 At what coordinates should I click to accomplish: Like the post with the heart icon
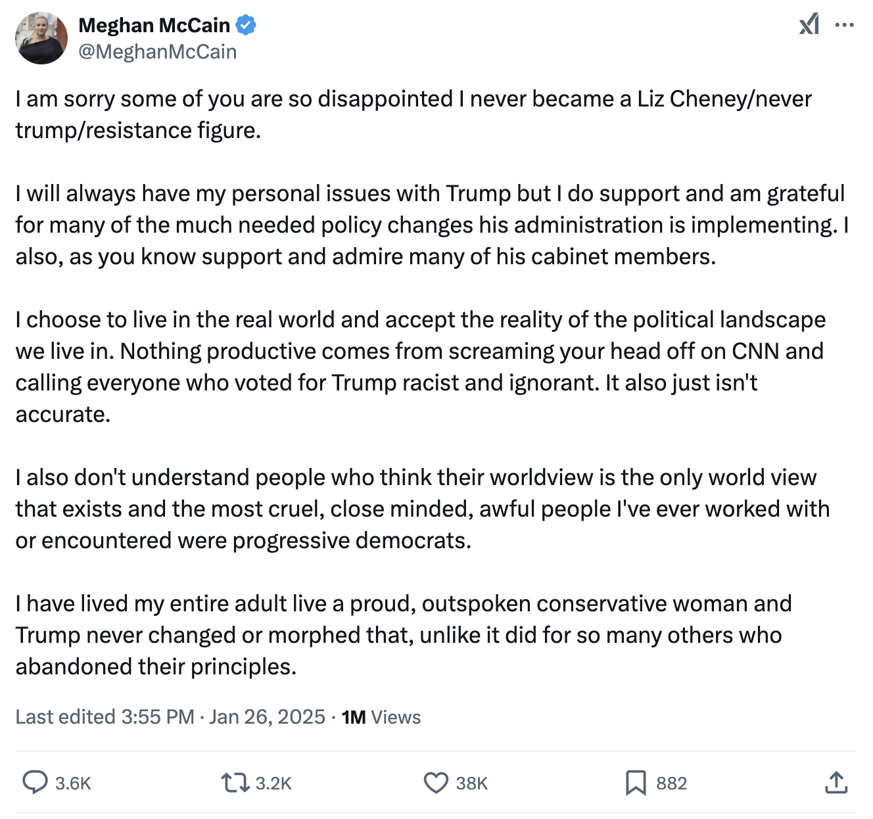(435, 782)
